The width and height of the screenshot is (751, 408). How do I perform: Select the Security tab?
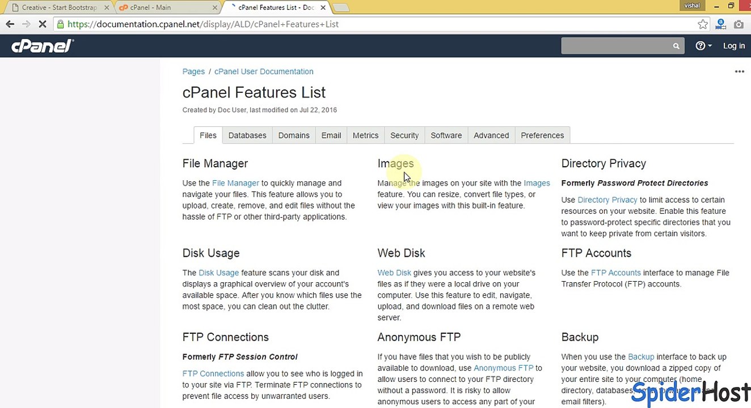404,135
